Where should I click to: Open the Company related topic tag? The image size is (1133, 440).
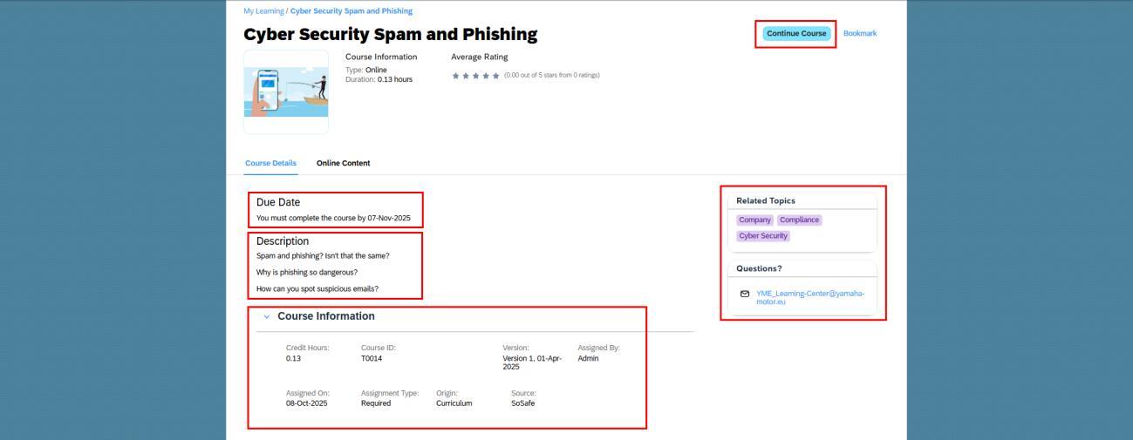754,220
